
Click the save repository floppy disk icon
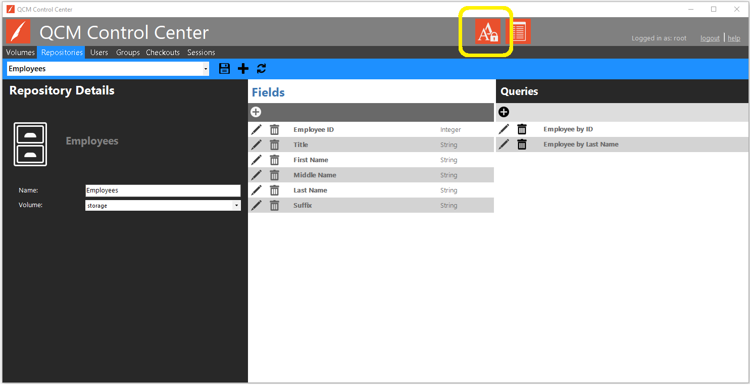[224, 69]
